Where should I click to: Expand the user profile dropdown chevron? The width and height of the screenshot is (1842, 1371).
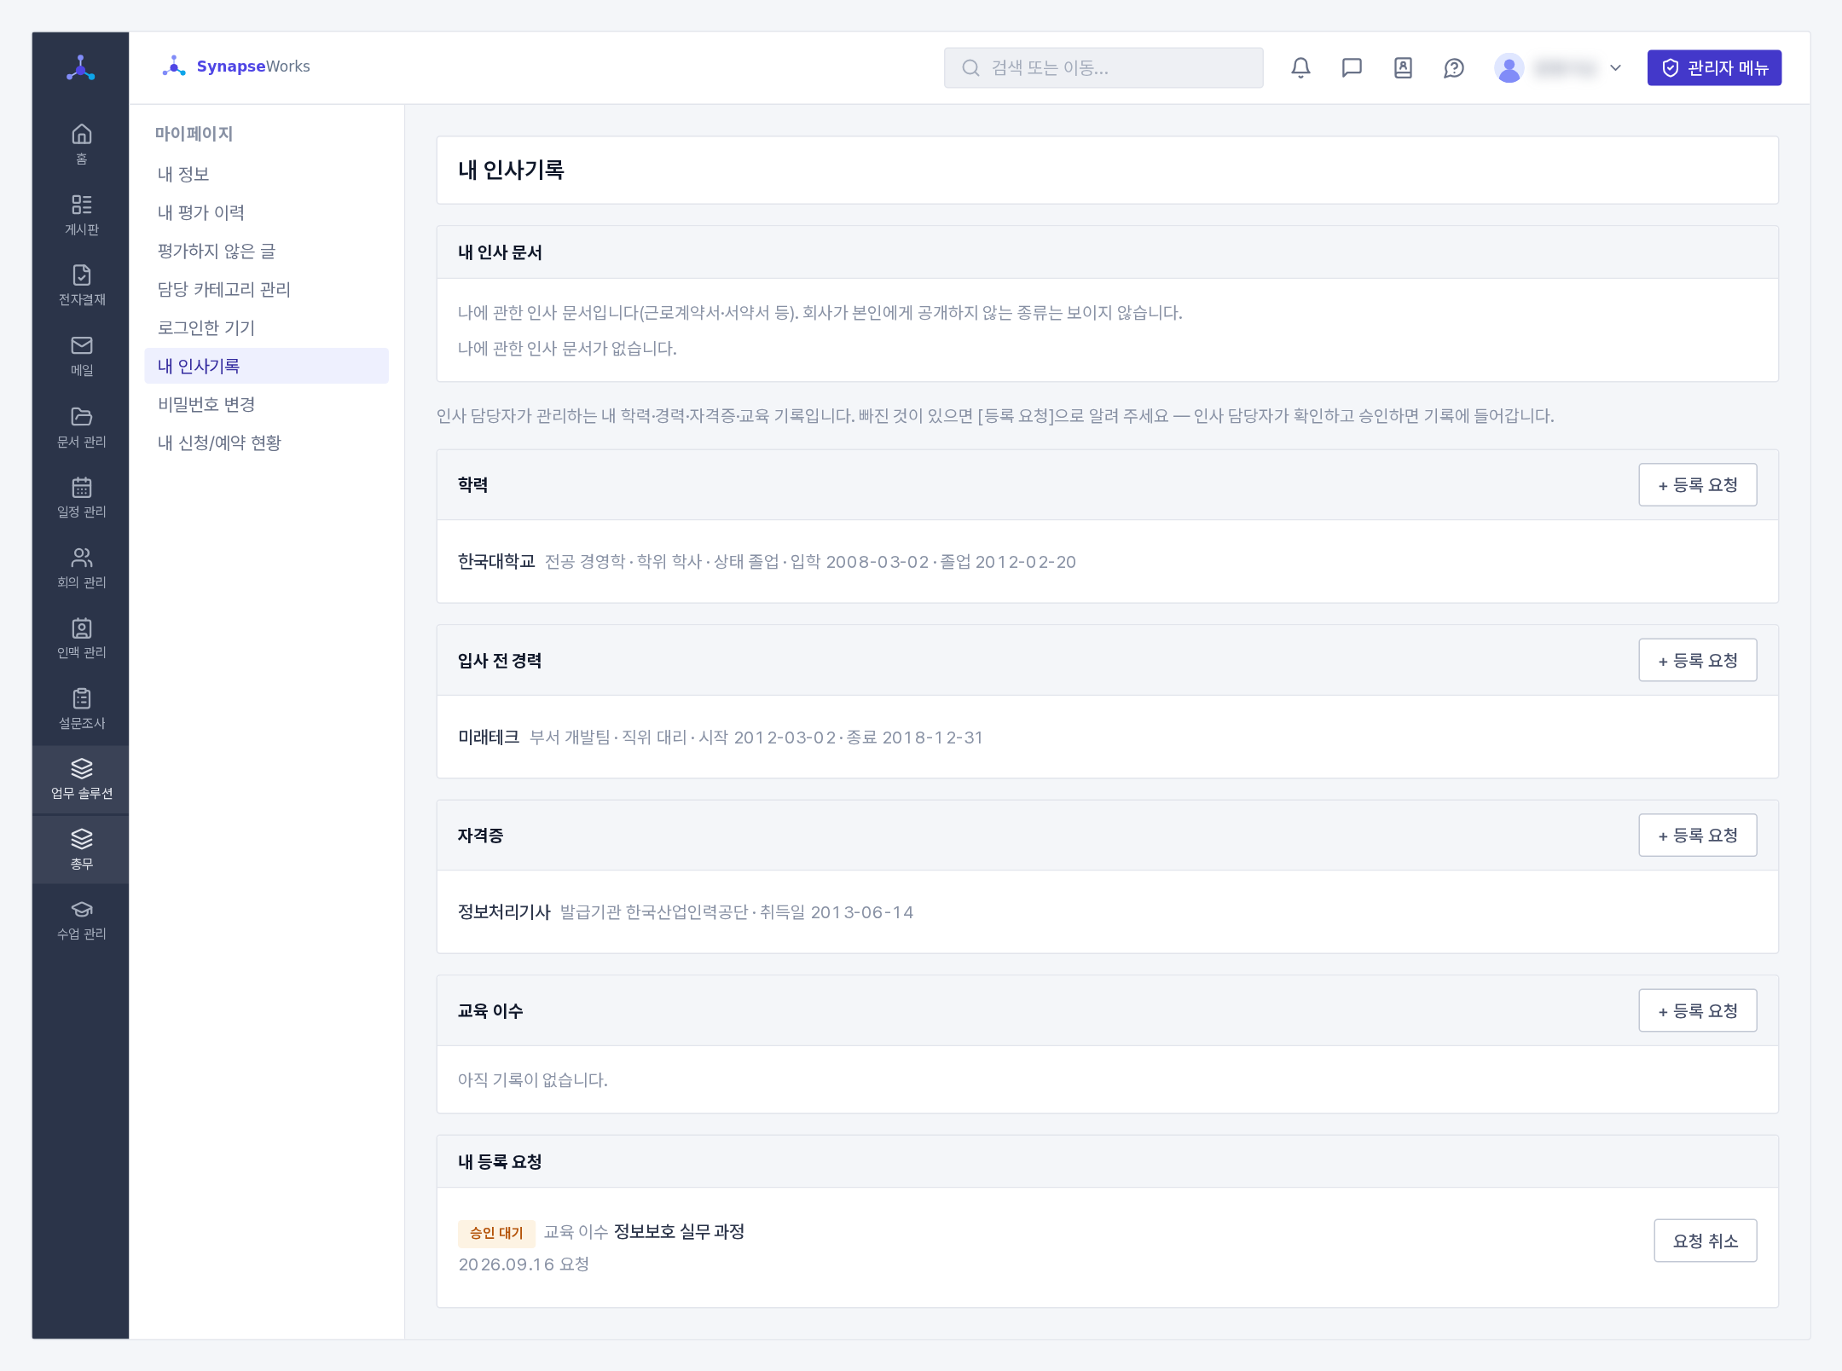(1615, 67)
